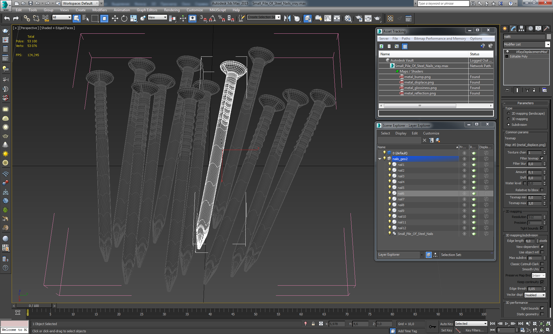The image size is (553, 334).
Task: Enable Relative to bbox checkbox
Action: pos(542,190)
